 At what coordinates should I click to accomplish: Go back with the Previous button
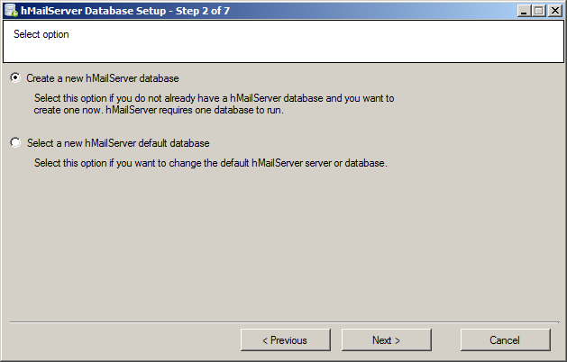(285, 340)
